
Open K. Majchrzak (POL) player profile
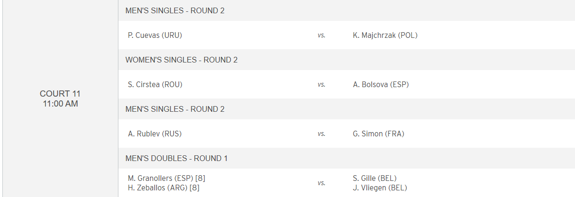click(x=385, y=35)
